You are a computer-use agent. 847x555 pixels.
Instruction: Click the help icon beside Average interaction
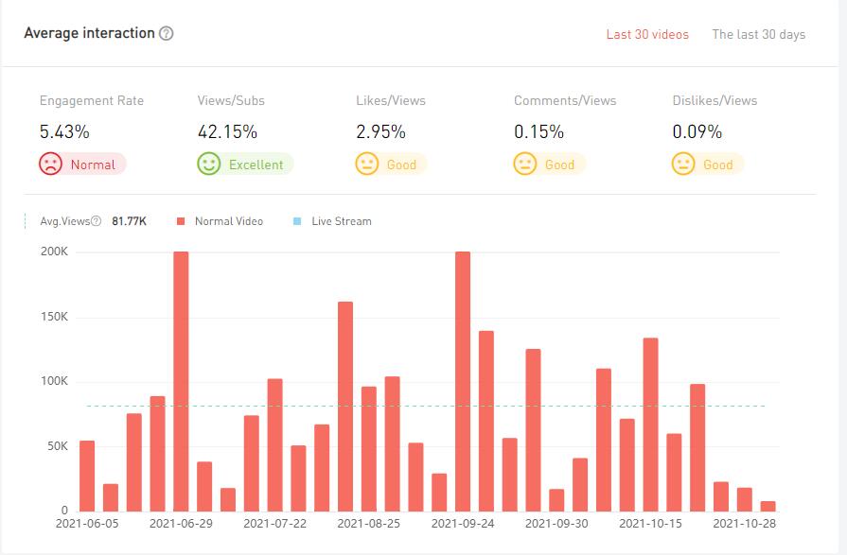pyautogui.click(x=167, y=34)
